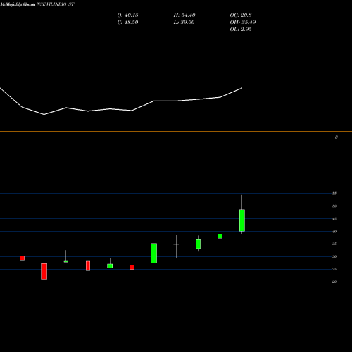
Task: Click the 30 price axis label
Action: [334, 256]
